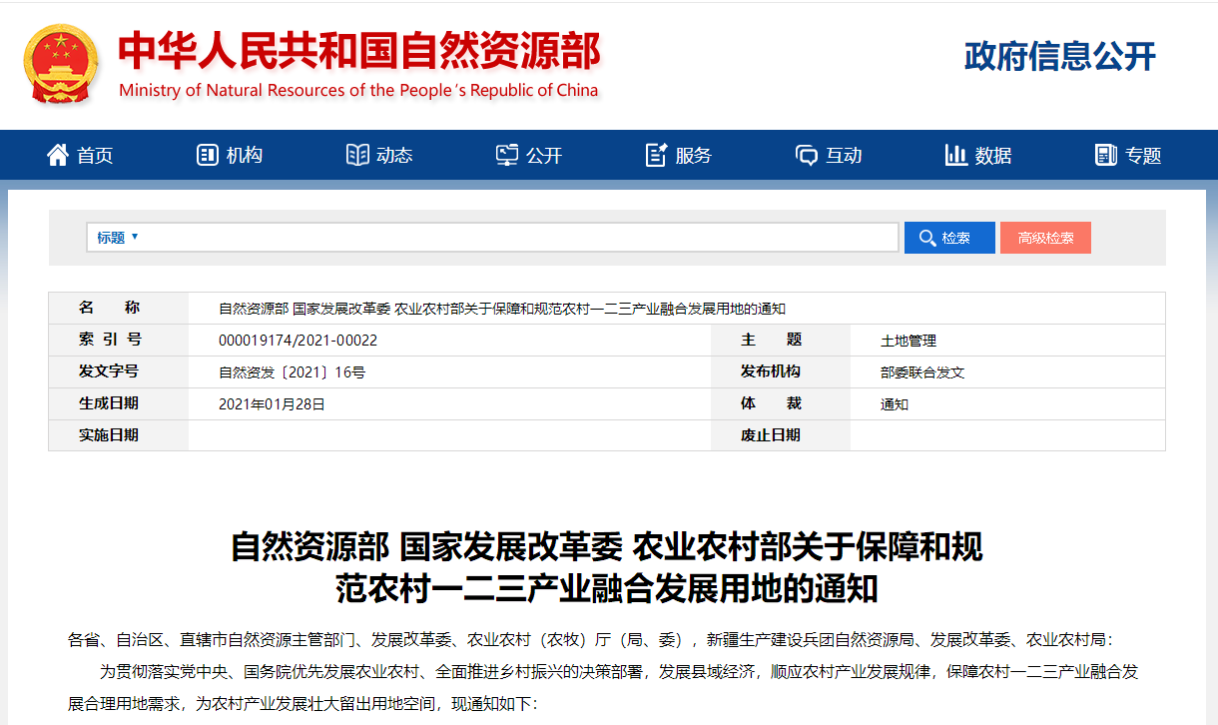Select the genre value 通知
Image resolution: width=1218 pixels, height=725 pixels.
click(895, 404)
